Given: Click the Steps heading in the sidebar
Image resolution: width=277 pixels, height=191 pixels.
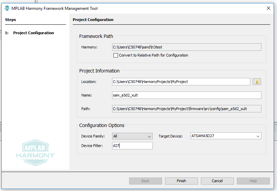Looking at the screenshot, I should click(x=10, y=20).
